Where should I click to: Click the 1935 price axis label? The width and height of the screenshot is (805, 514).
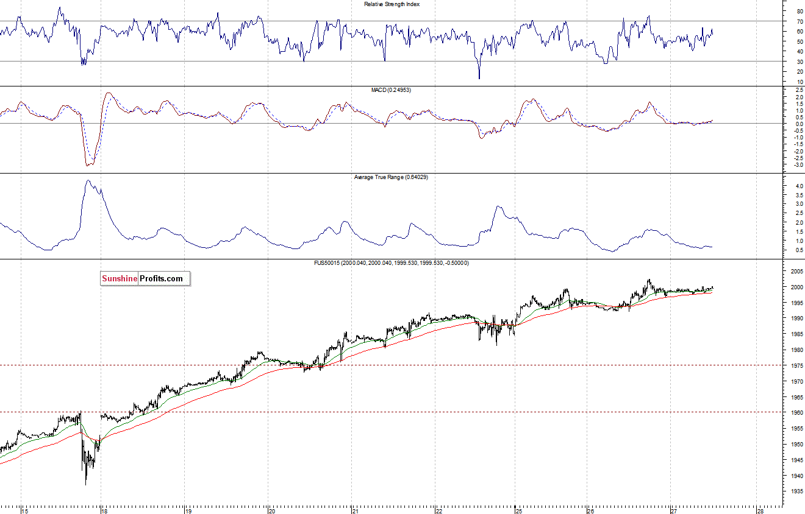(x=798, y=491)
